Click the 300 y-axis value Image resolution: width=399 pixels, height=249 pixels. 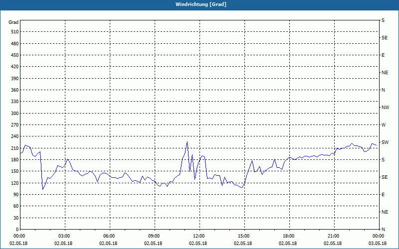[15, 114]
